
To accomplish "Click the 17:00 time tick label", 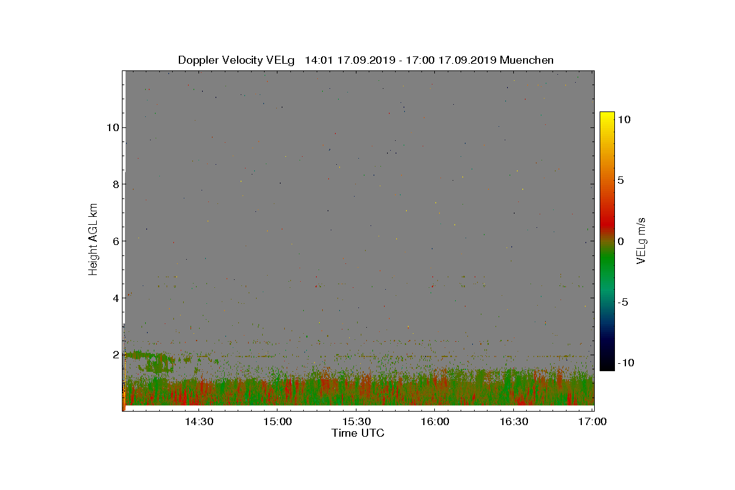I will 592,422.
